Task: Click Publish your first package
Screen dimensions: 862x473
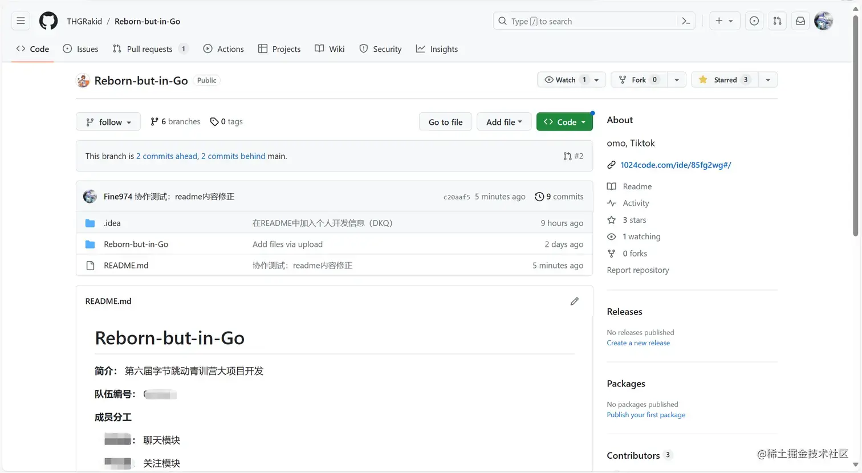Action: tap(646, 415)
